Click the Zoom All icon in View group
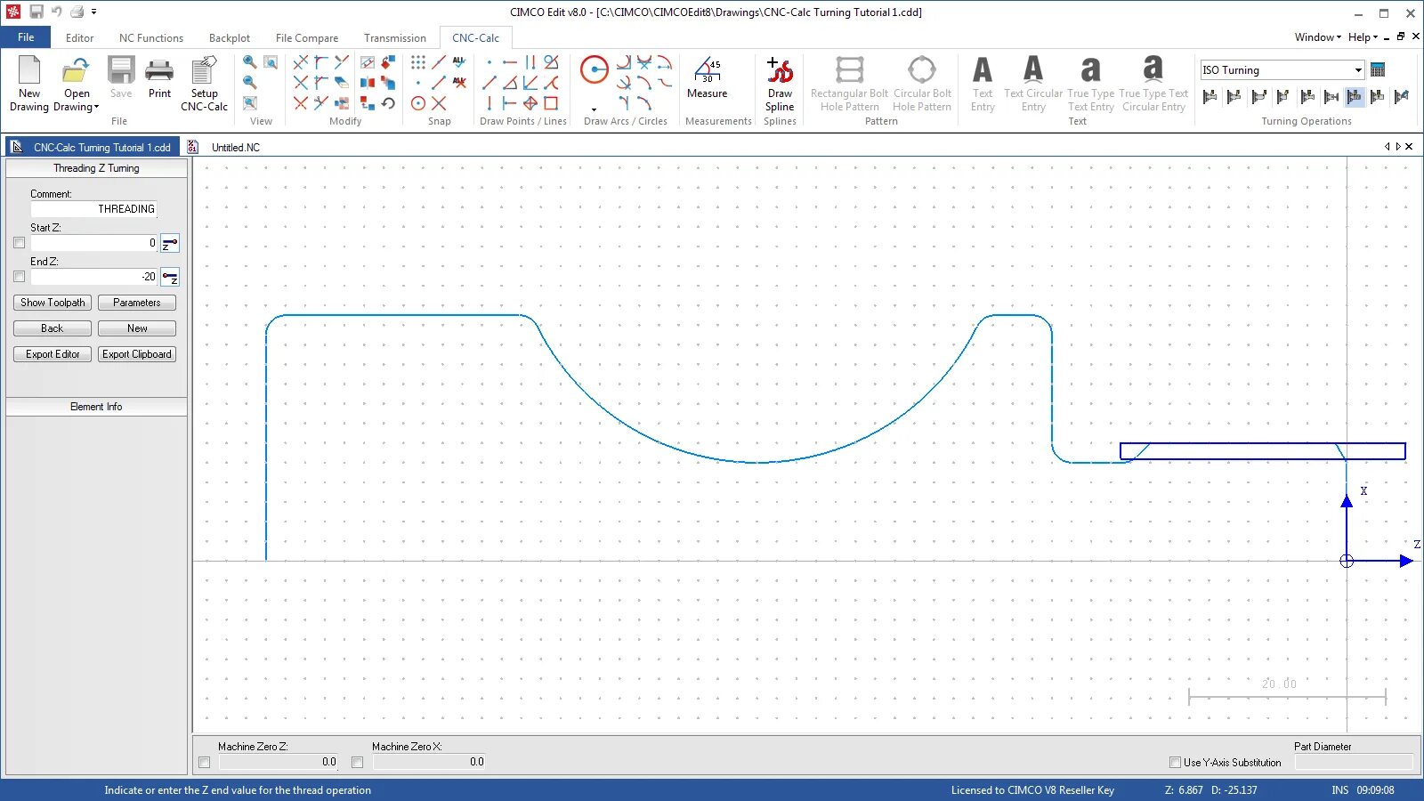The height and width of the screenshot is (801, 1424). point(250,103)
